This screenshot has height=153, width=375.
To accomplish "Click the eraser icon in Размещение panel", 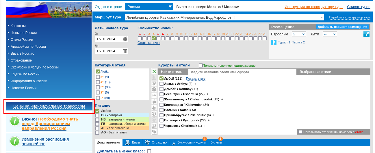I will [x=366, y=34].
